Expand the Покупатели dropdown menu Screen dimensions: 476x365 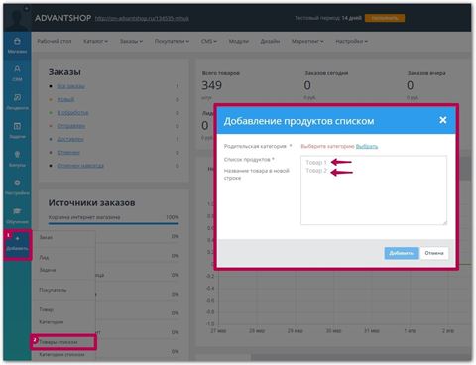coord(172,41)
